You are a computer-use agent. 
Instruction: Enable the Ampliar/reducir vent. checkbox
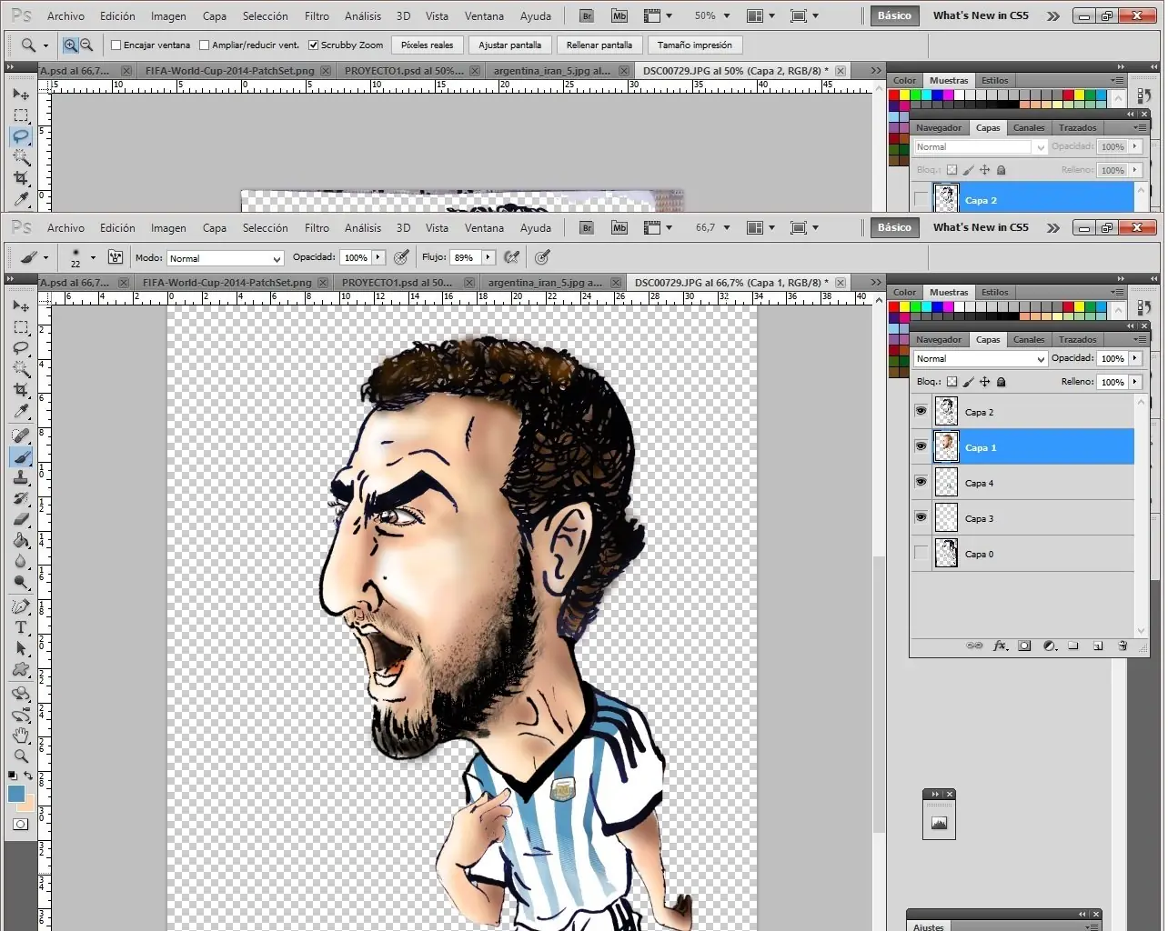coord(204,45)
